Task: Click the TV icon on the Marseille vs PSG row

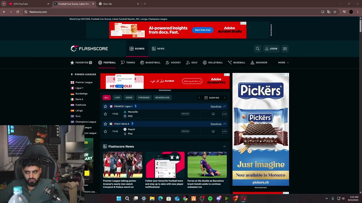Action: coord(213,114)
